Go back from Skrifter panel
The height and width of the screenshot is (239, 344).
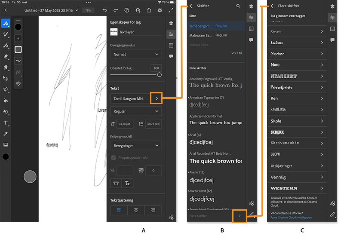(191, 6)
